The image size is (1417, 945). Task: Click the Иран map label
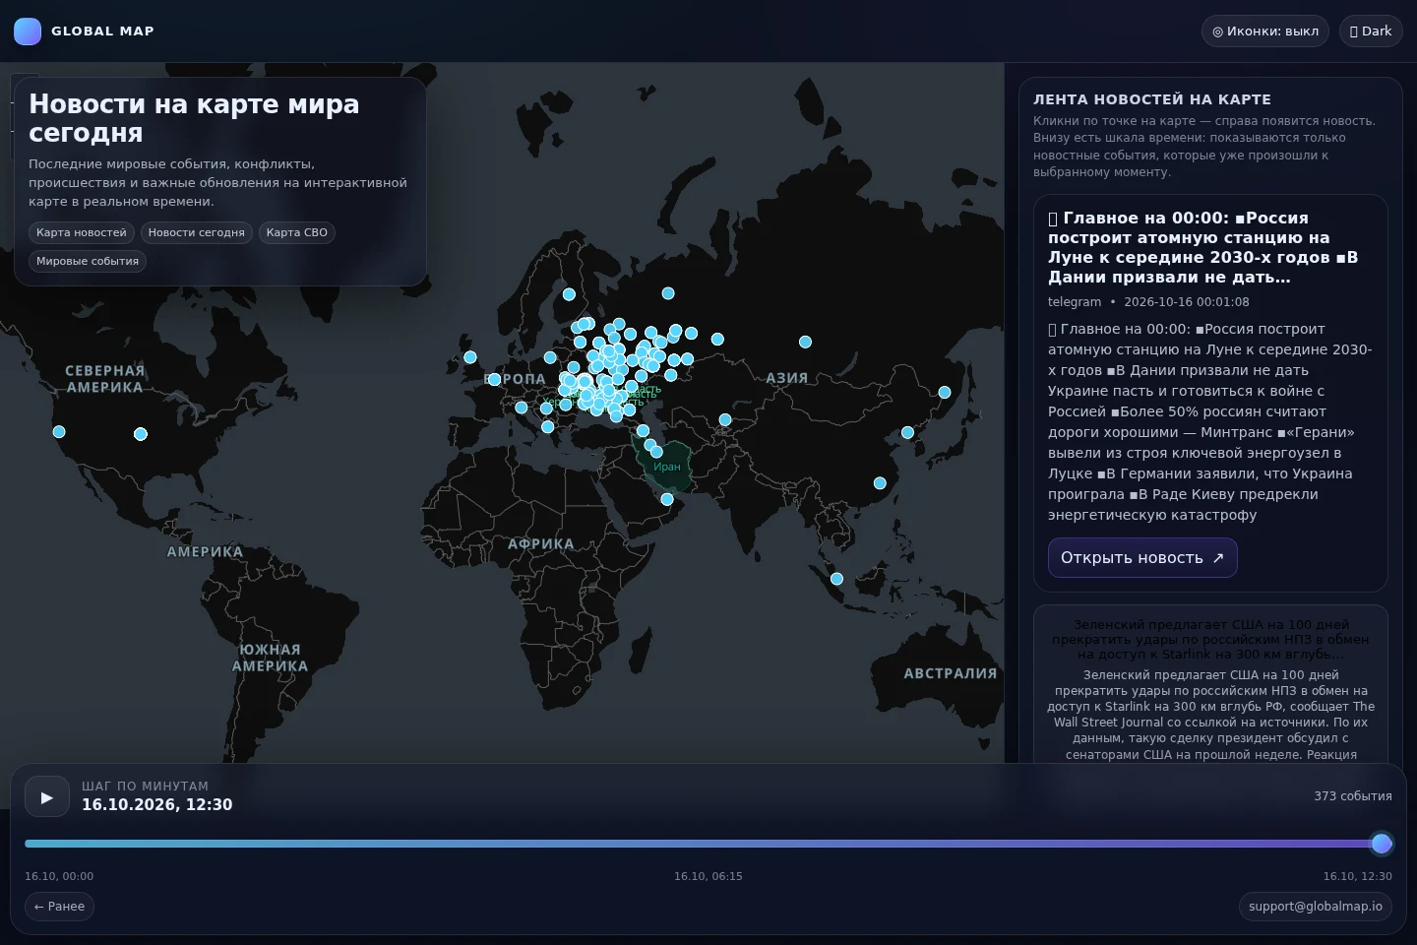[667, 467]
